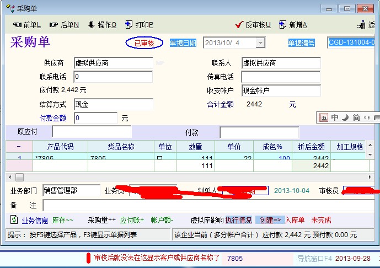Click the 入库单 link
Screen dimensions: 380x268
click(x=295, y=220)
